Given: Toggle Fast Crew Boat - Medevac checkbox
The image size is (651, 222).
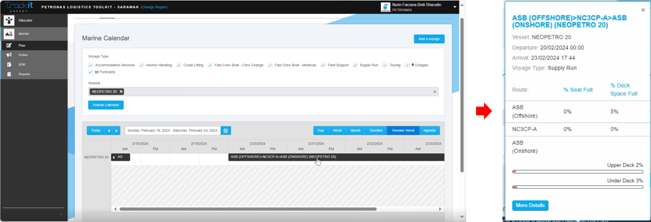Looking at the screenshot, I should coord(270,65).
